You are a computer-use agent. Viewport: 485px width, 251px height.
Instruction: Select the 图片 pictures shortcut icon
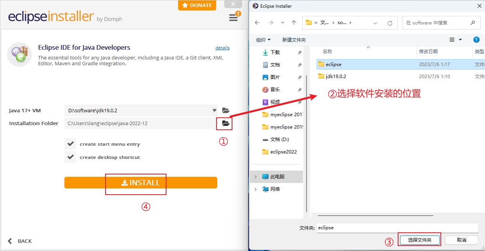[x=265, y=77]
